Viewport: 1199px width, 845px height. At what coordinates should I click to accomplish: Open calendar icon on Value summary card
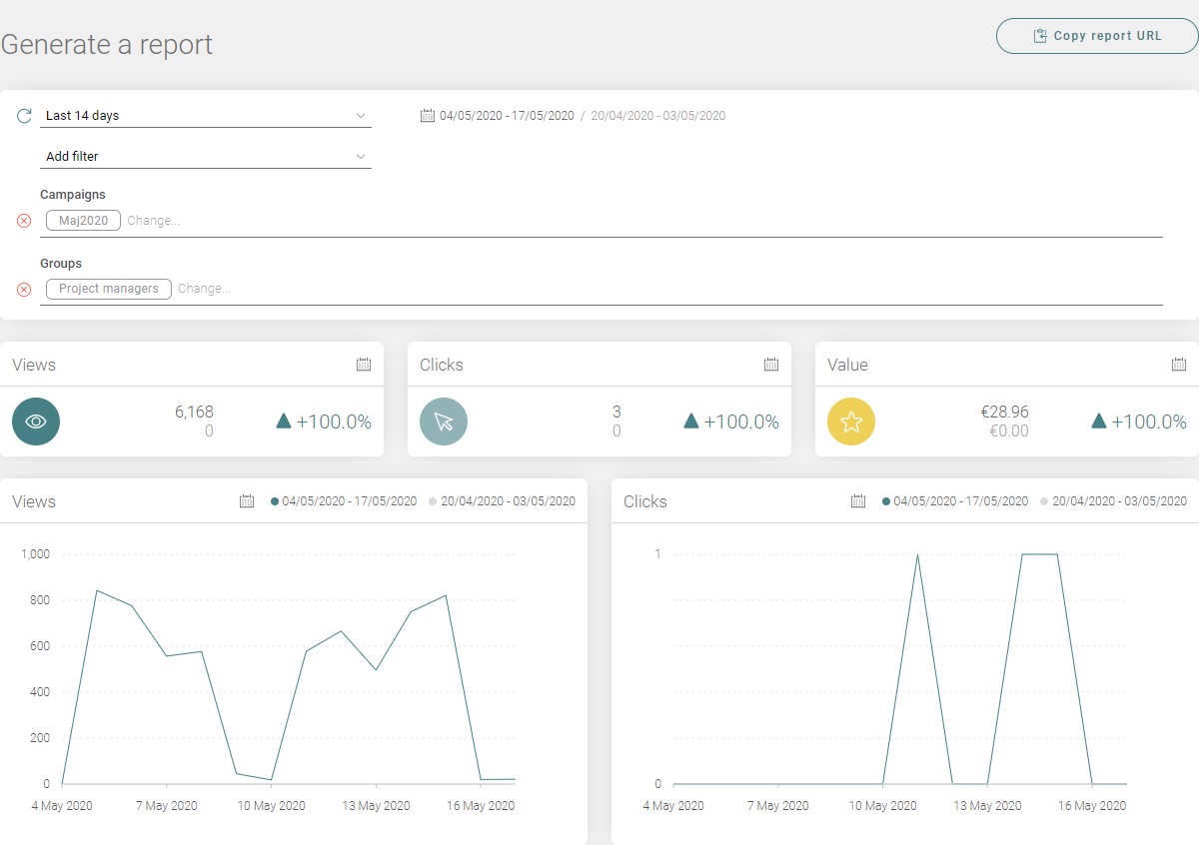1179,365
